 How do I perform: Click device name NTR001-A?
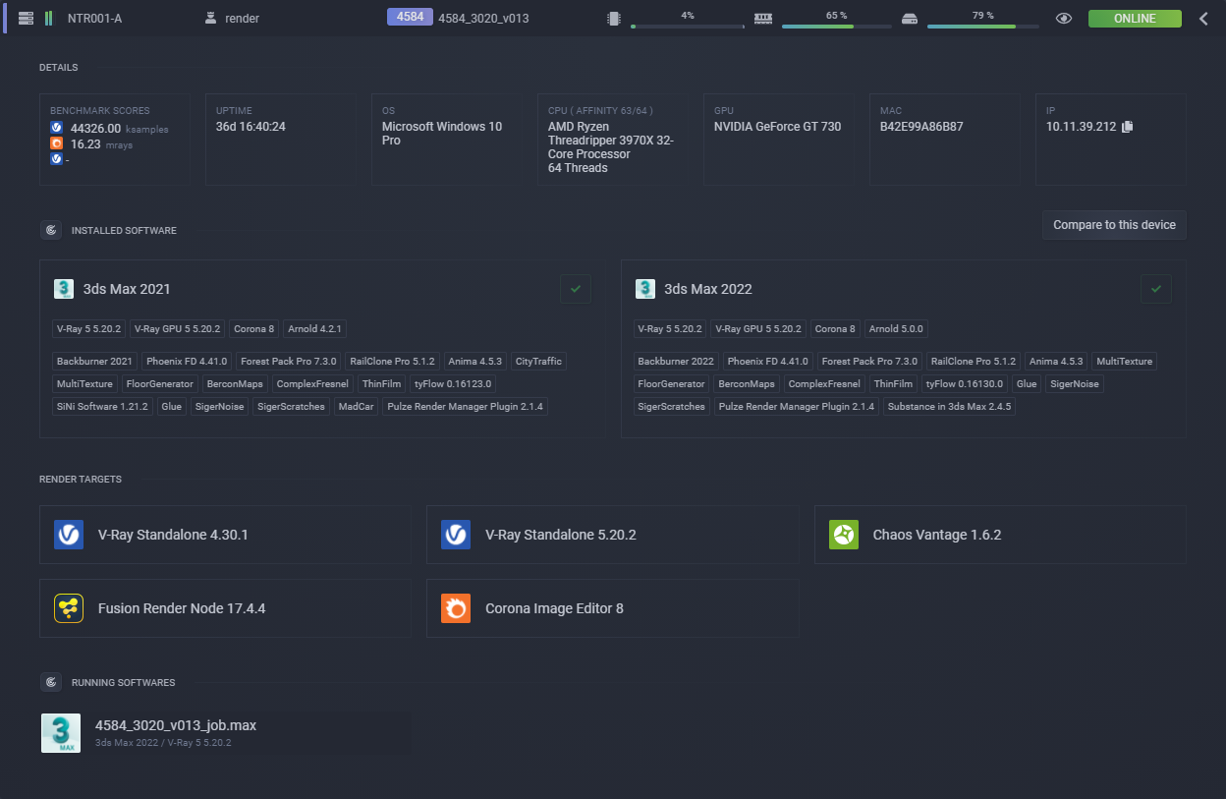94,19
